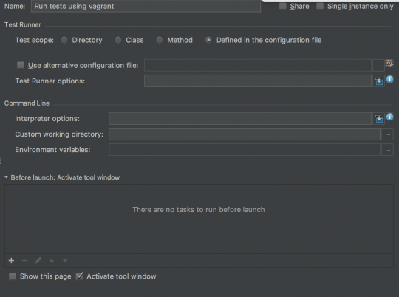Click the alternative configuration file path field
The image size is (399, 297).
(258, 66)
